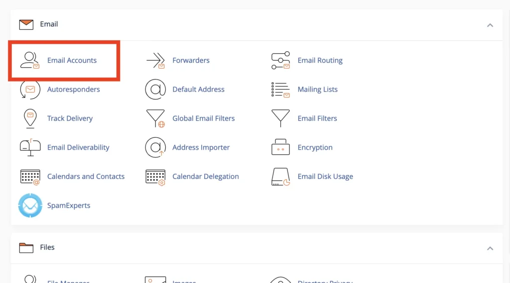Click the Email Accounts icon

pyautogui.click(x=30, y=60)
